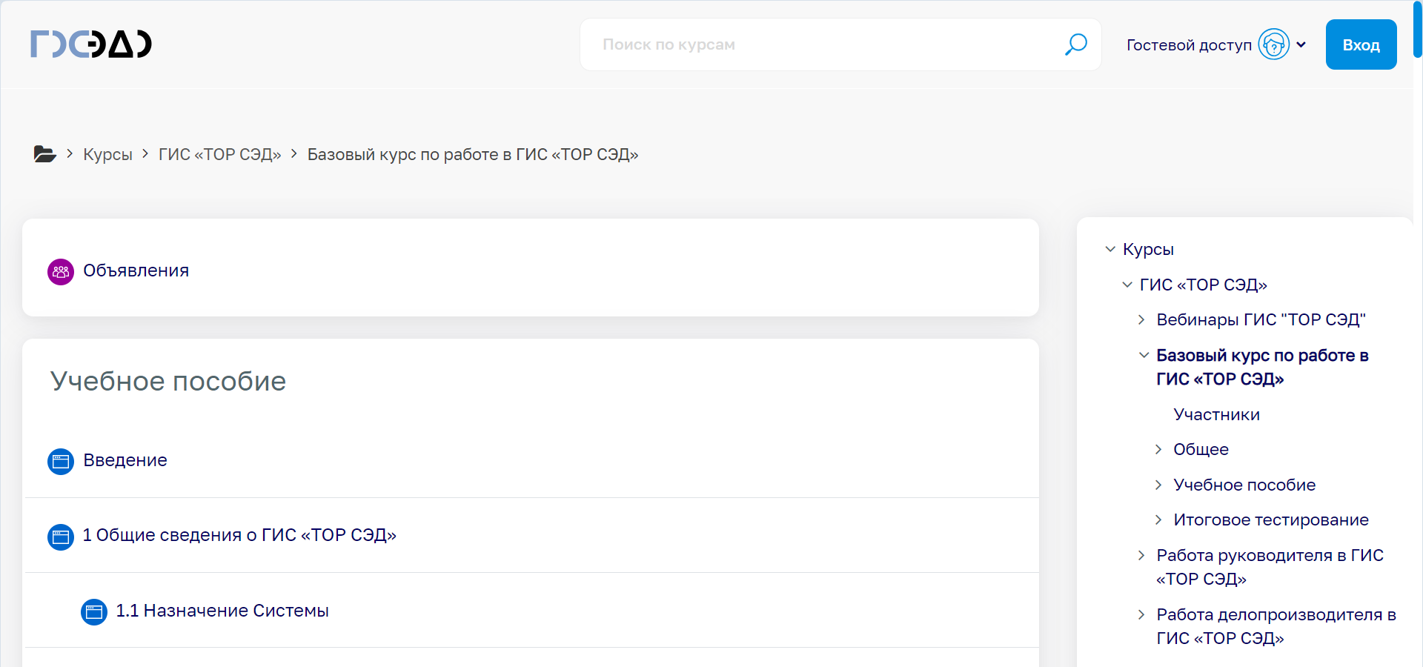
Task: Open Учебное пособие in the sidebar tree
Action: tap(1244, 485)
